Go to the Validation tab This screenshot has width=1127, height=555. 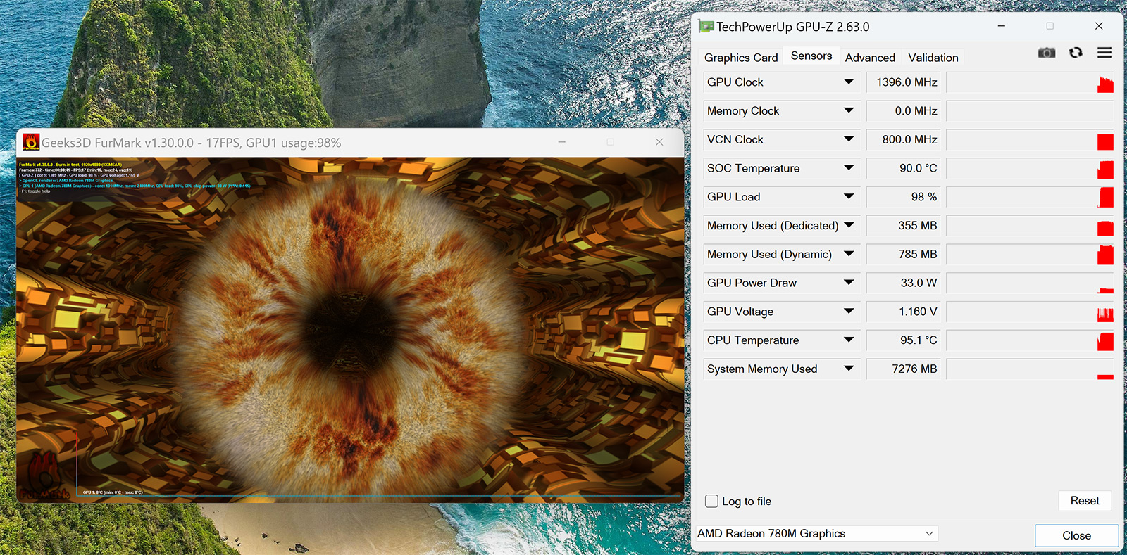[933, 58]
